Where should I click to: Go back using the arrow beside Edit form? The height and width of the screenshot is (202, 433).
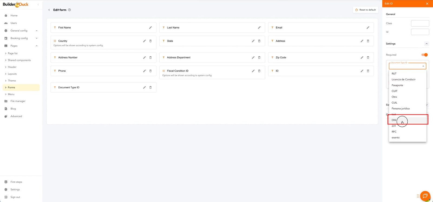[x=49, y=10]
